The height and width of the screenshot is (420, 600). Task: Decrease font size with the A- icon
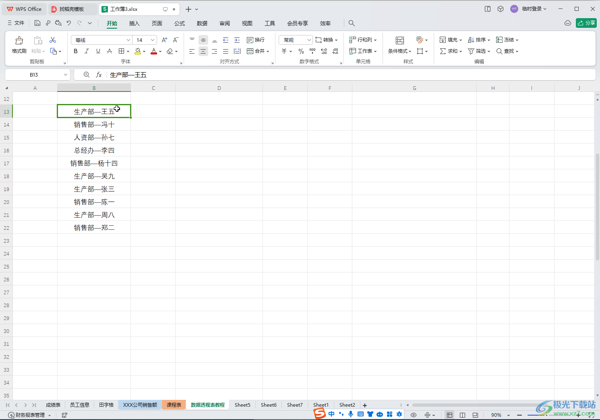(x=176, y=40)
